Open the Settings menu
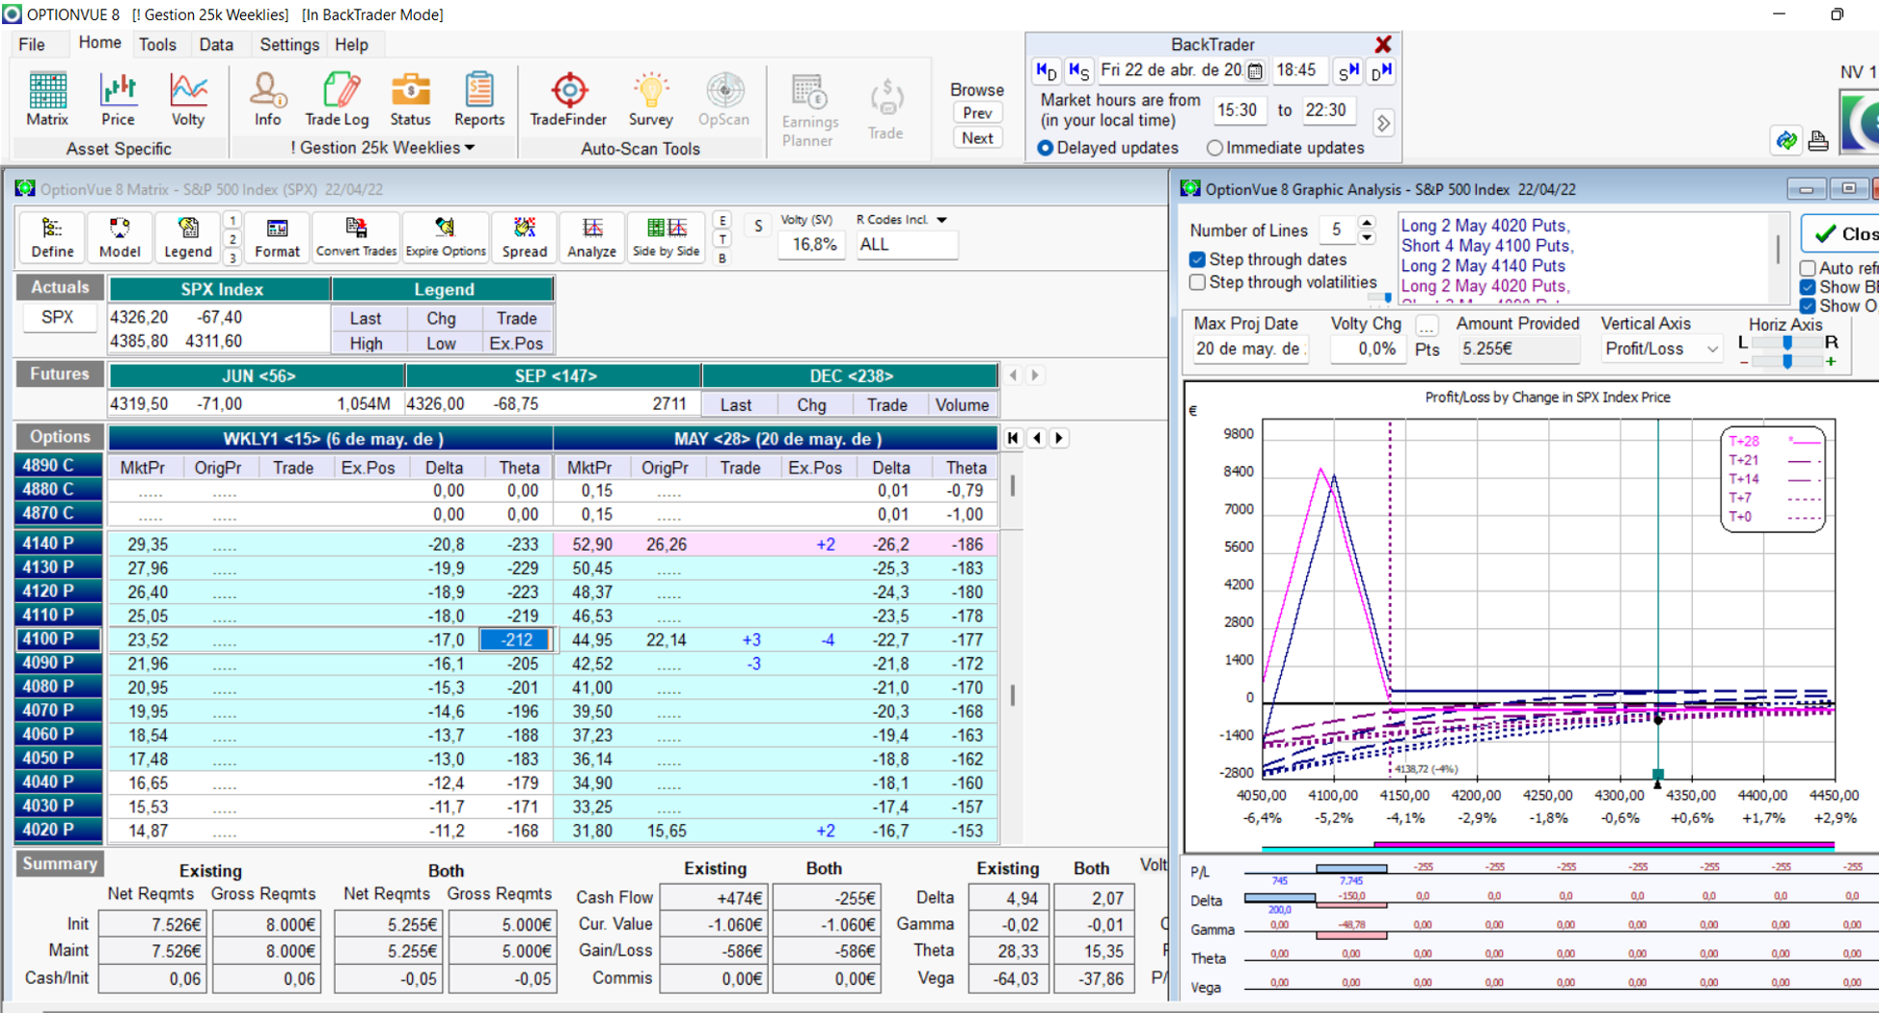 (x=289, y=44)
